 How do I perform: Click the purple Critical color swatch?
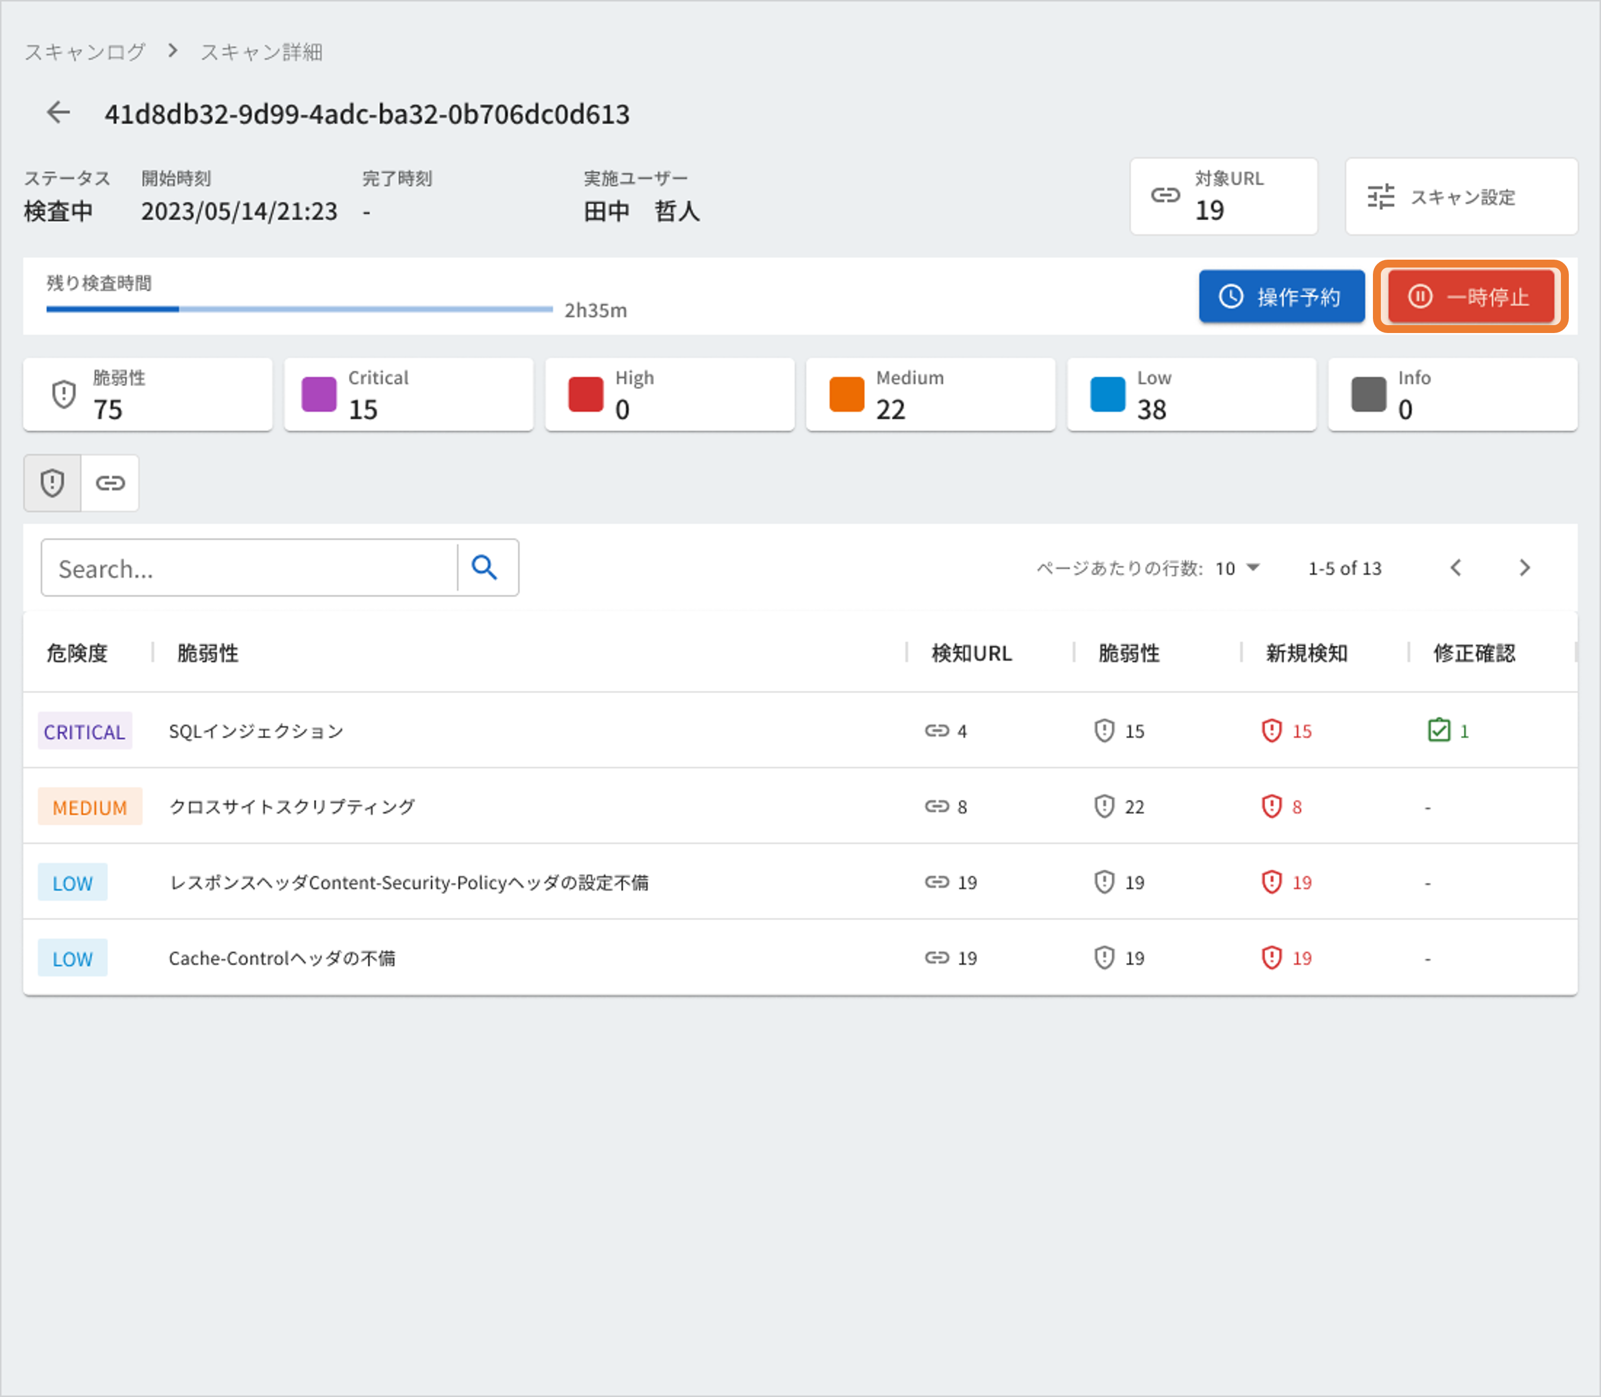pyautogui.click(x=319, y=395)
